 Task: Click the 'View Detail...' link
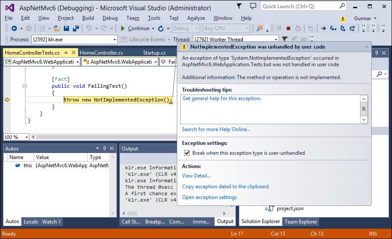[x=196, y=176]
